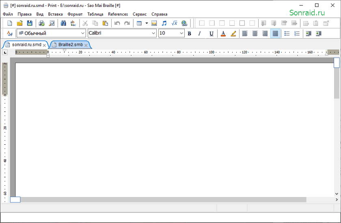Open a file with the folder icon
This screenshot has height=223, width=341.
(20, 23)
